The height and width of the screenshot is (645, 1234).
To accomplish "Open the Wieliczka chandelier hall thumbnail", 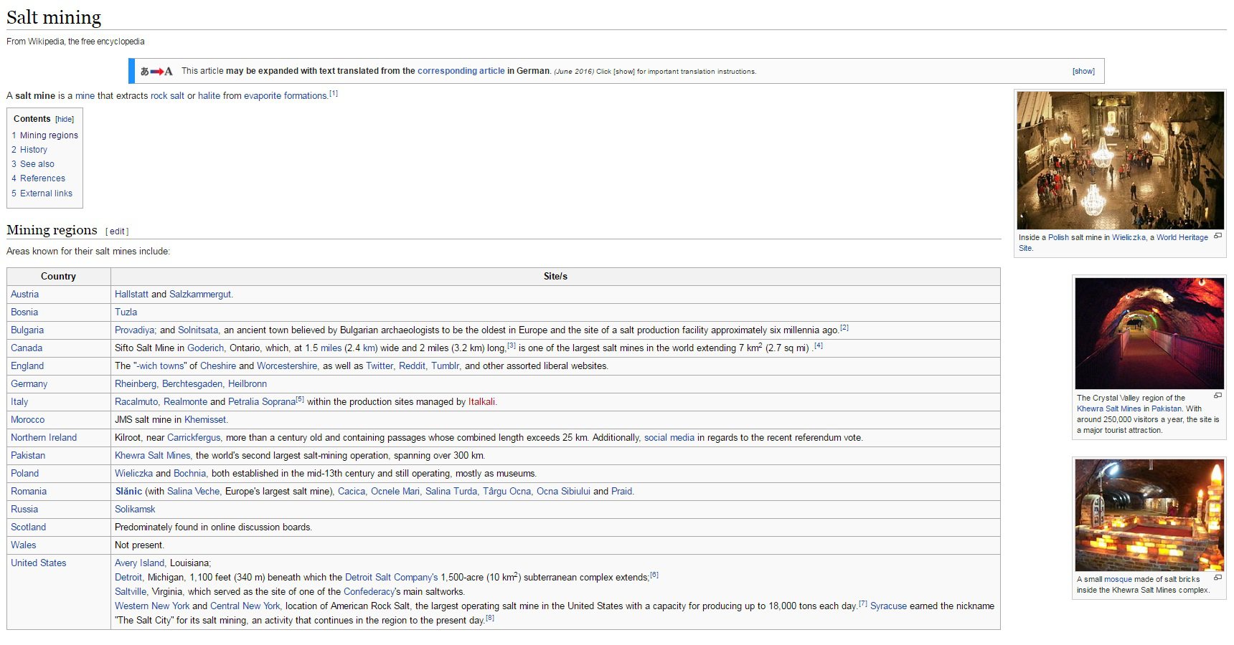I will [x=1120, y=160].
